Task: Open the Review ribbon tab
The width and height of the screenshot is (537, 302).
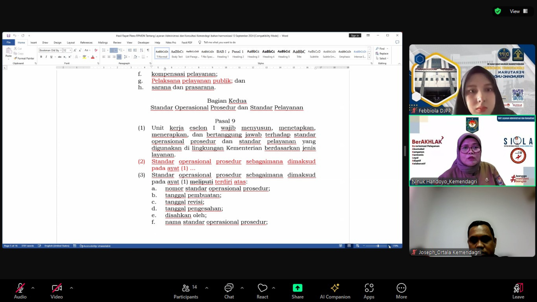Action: 117,43
